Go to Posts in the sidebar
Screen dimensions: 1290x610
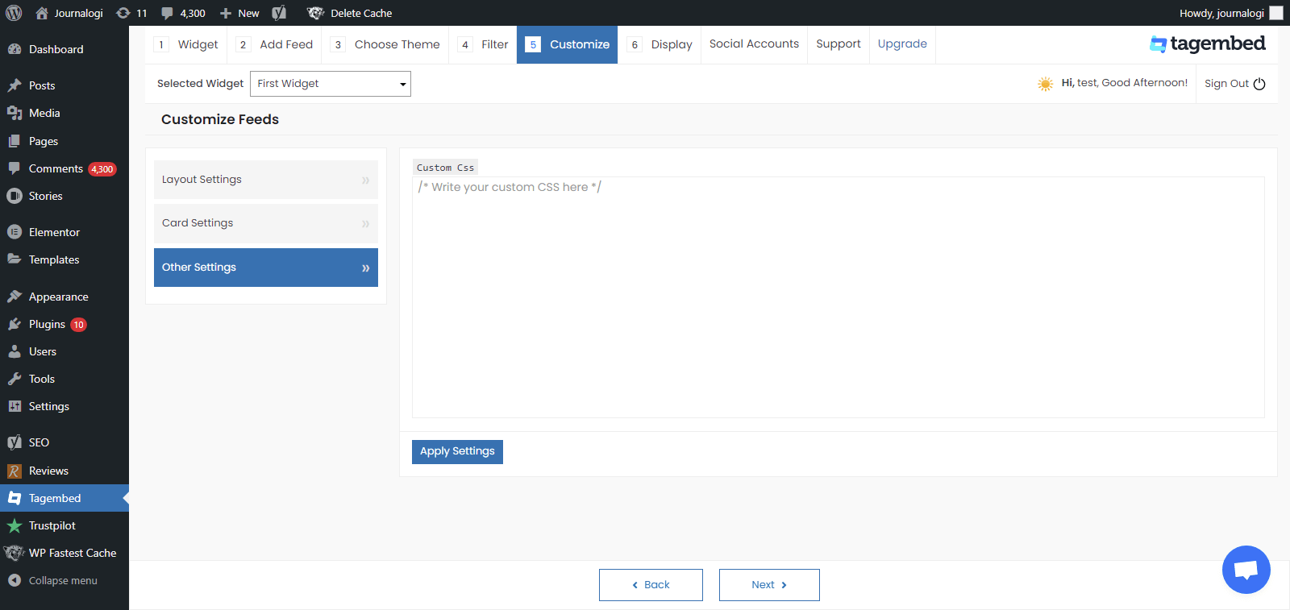pos(64,85)
